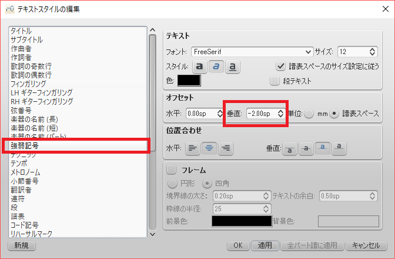Select タイトル text style

[78, 31]
